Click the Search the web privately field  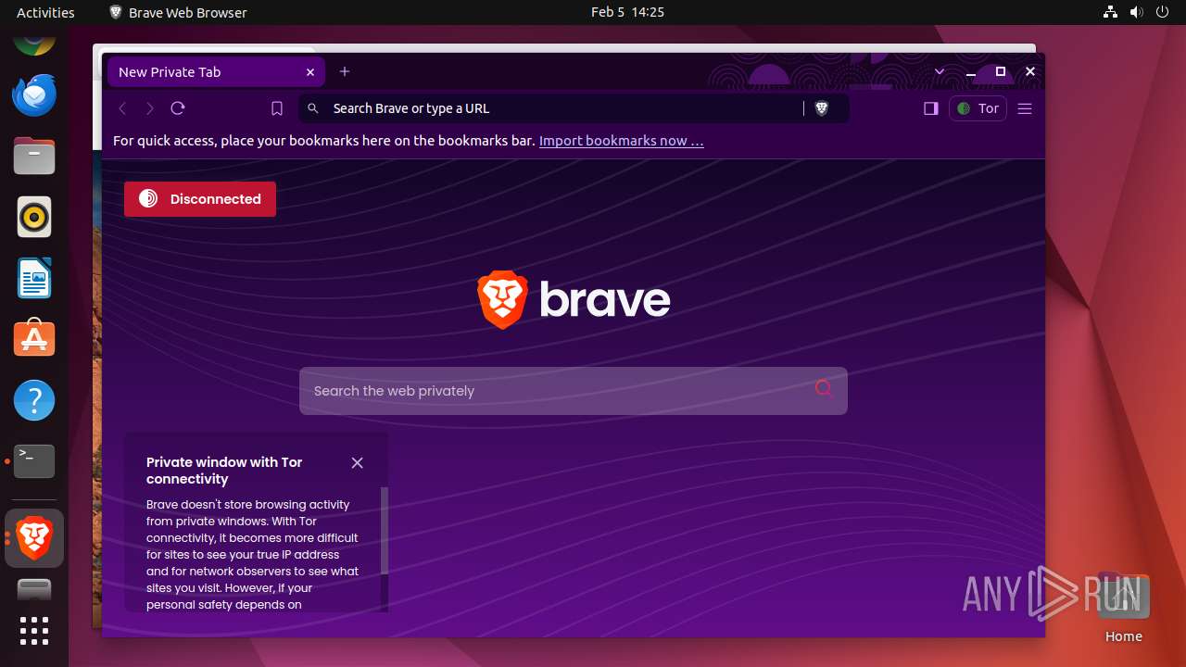(x=573, y=391)
